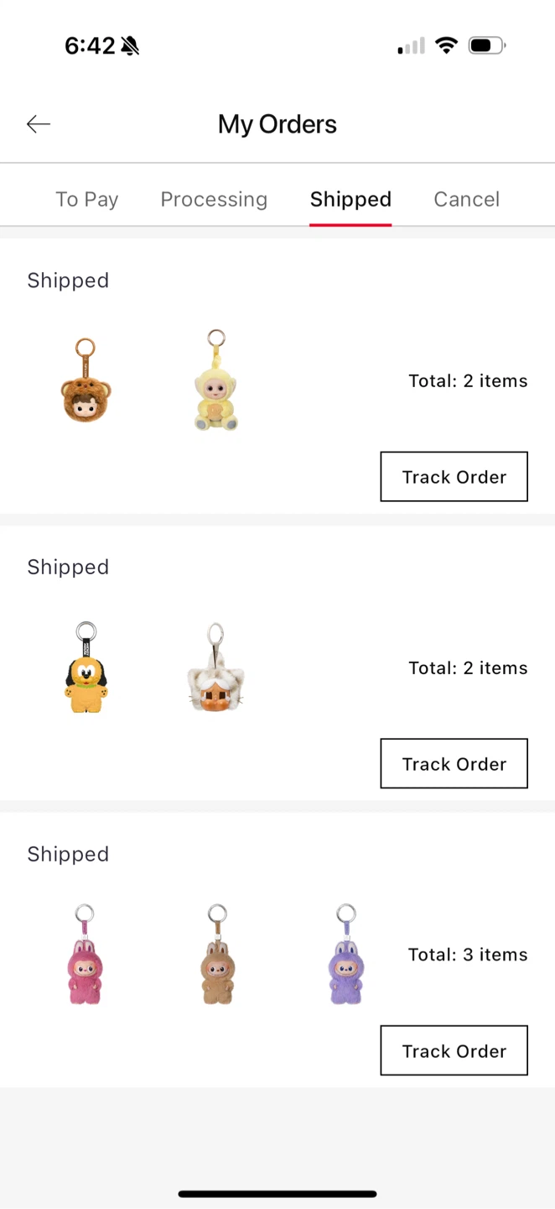Open the yellow plush keychain thumbnail

coord(216,381)
